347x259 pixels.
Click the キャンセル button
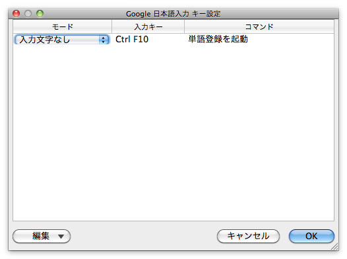coord(248,236)
